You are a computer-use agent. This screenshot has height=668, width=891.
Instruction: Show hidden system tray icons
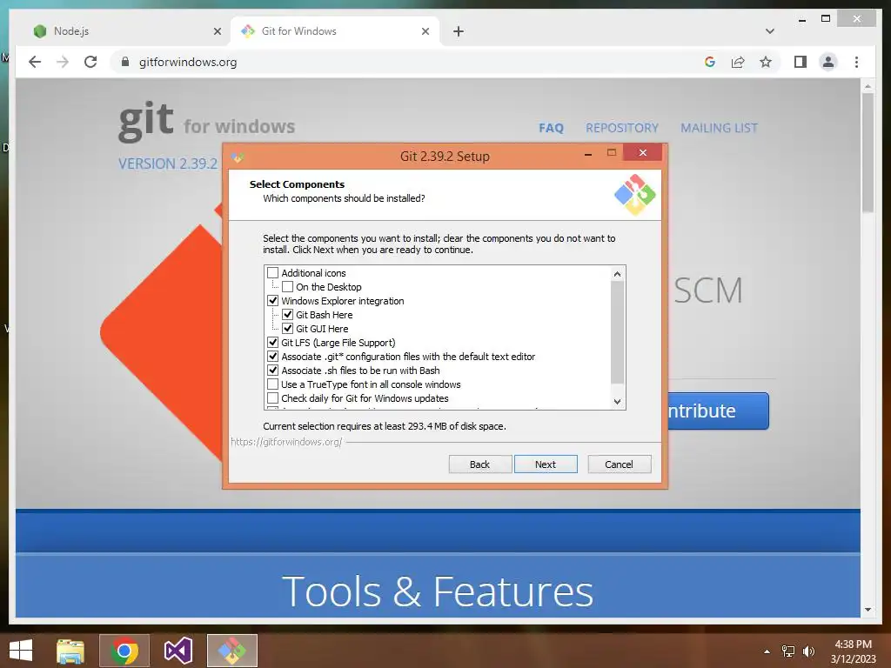(767, 651)
